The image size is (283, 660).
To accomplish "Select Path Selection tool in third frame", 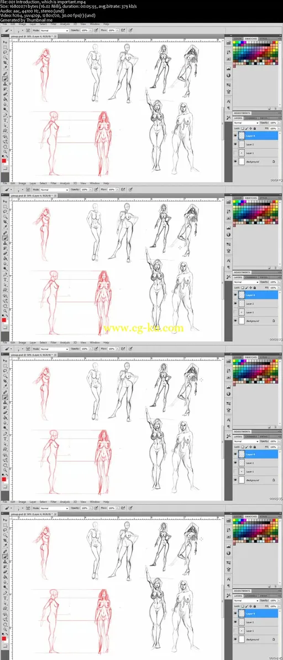I will 5,444.
